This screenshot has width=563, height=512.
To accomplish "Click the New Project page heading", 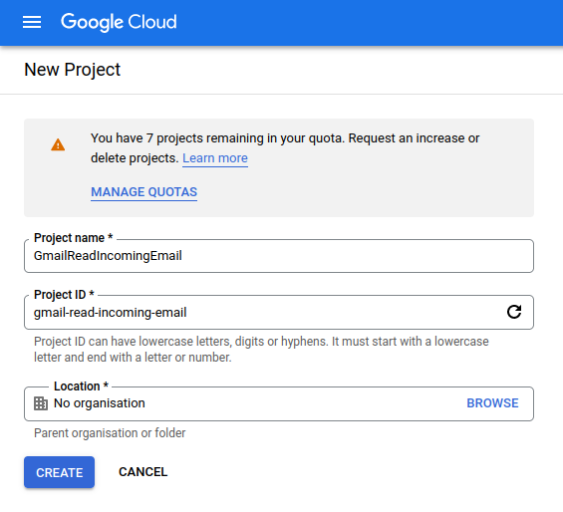I will [72, 70].
